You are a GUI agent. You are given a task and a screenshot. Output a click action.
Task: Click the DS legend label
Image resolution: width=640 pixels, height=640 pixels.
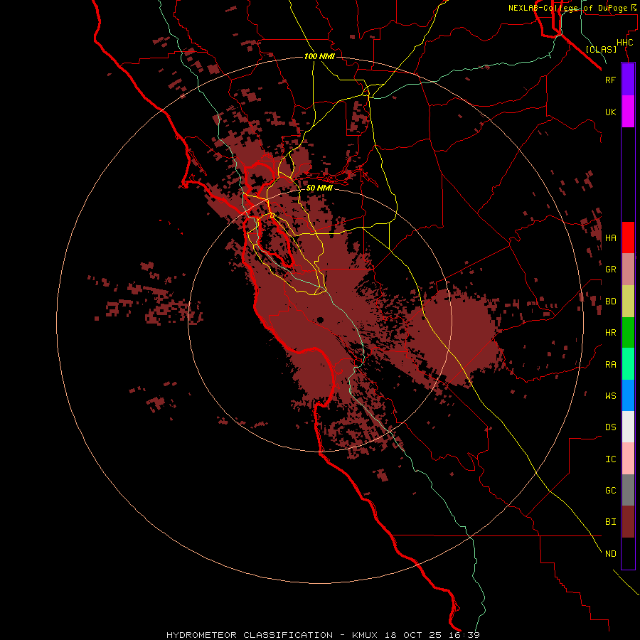point(610,427)
